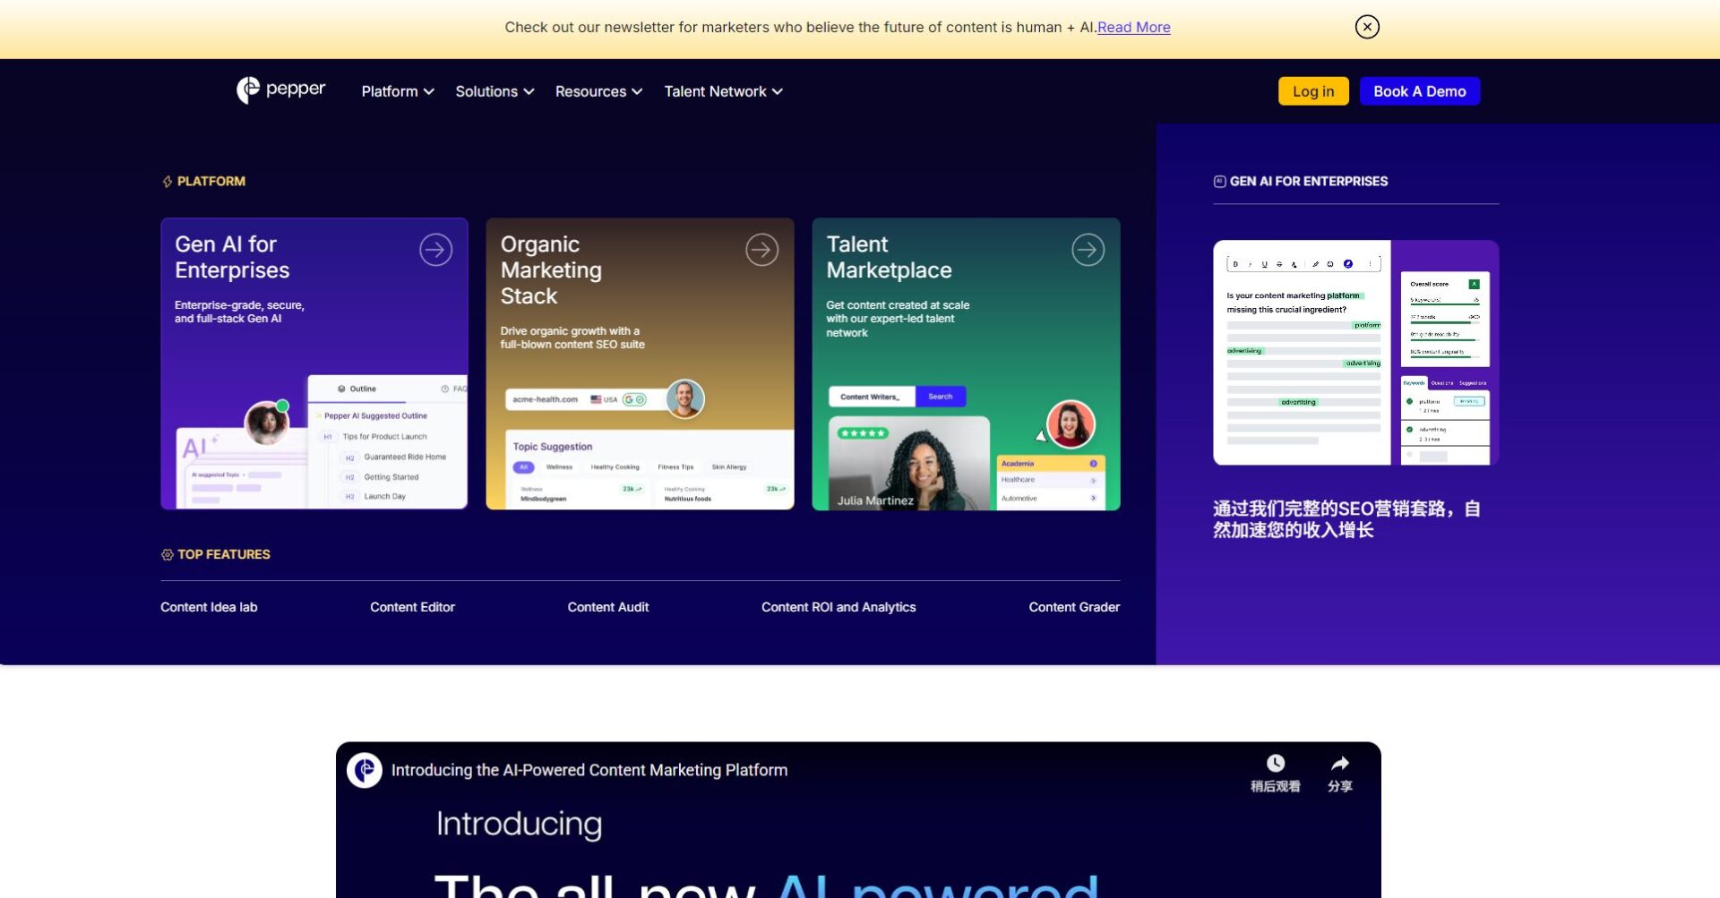Dismiss the newsletter announcement banner

[x=1366, y=27]
